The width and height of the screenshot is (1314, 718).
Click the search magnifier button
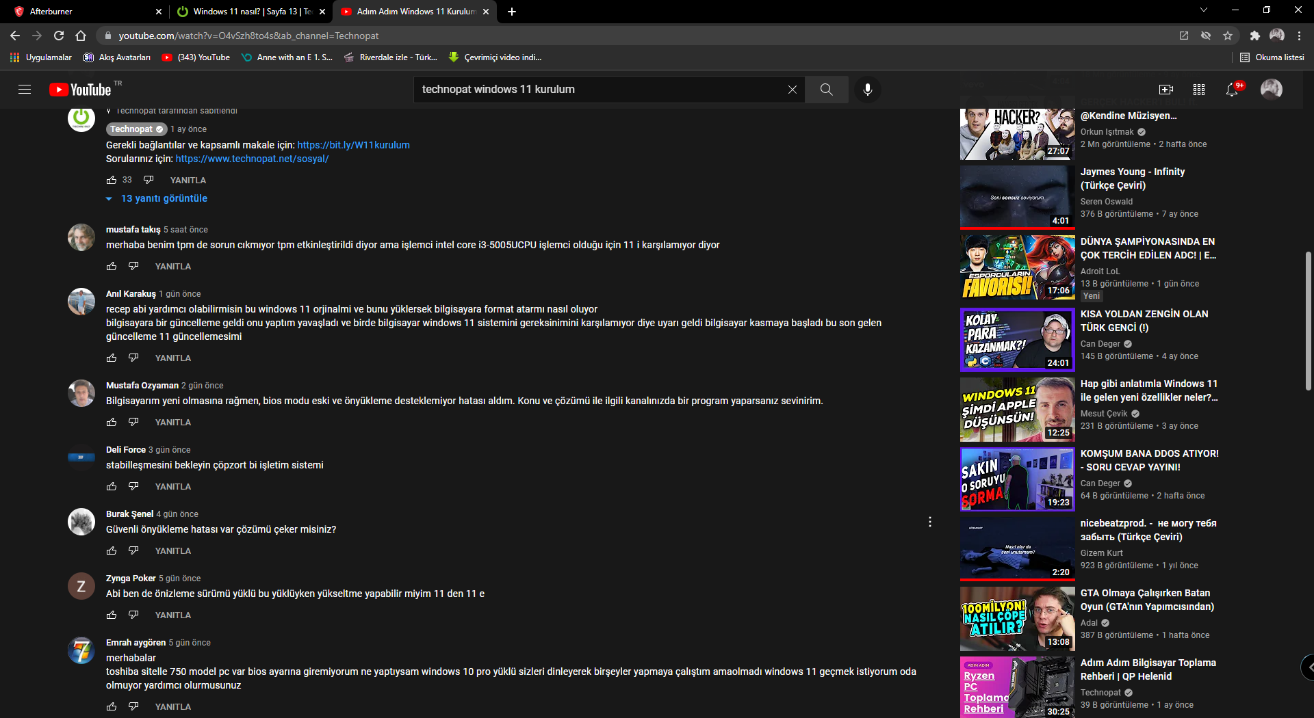pos(827,90)
